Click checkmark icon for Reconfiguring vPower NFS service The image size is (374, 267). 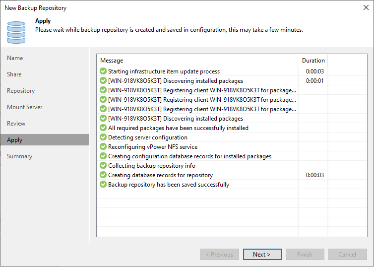click(x=103, y=146)
